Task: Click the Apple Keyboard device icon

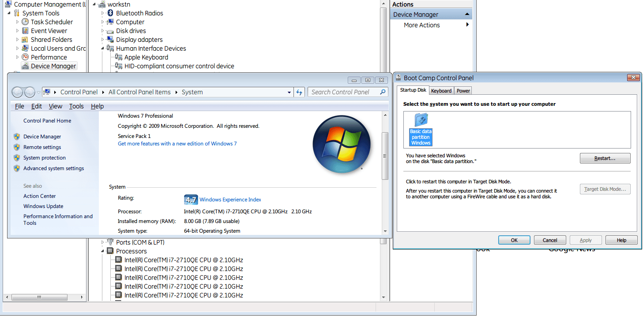Action: [119, 57]
